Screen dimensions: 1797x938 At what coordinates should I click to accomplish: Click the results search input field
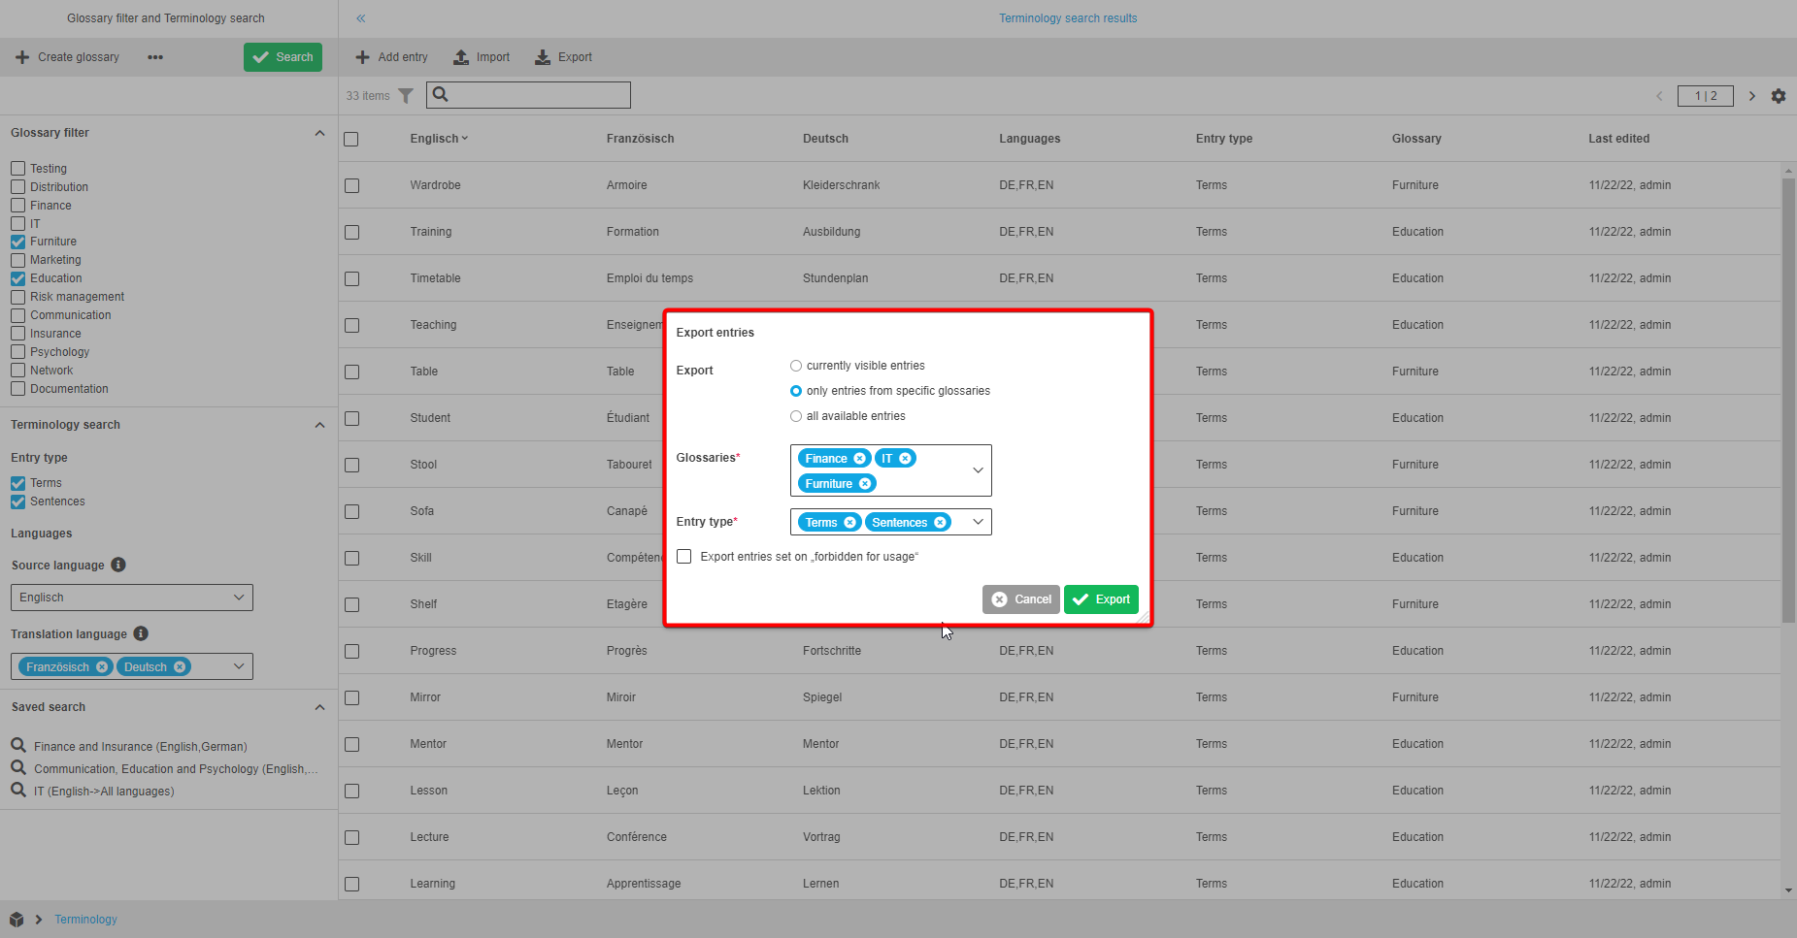(x=529, y=95)
